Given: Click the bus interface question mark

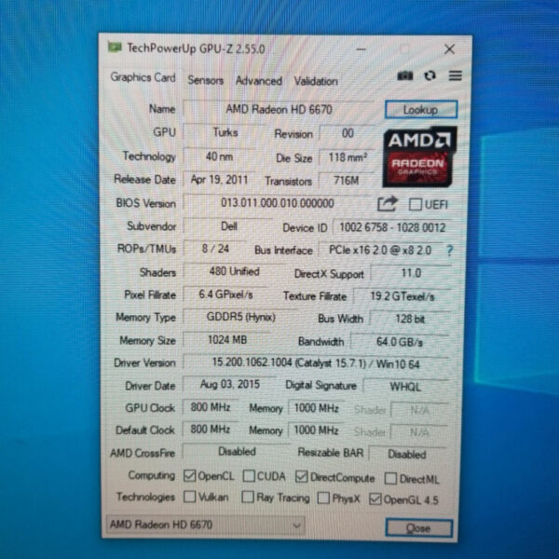Looking at the screenshot, I should point(450,251).
